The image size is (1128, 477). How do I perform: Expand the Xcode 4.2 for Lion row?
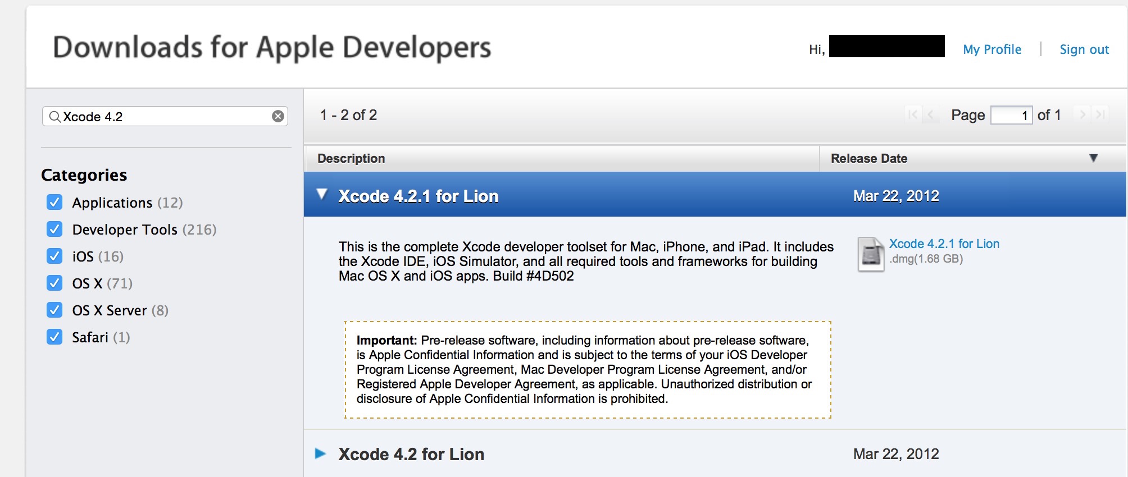[x=321, y=453]
